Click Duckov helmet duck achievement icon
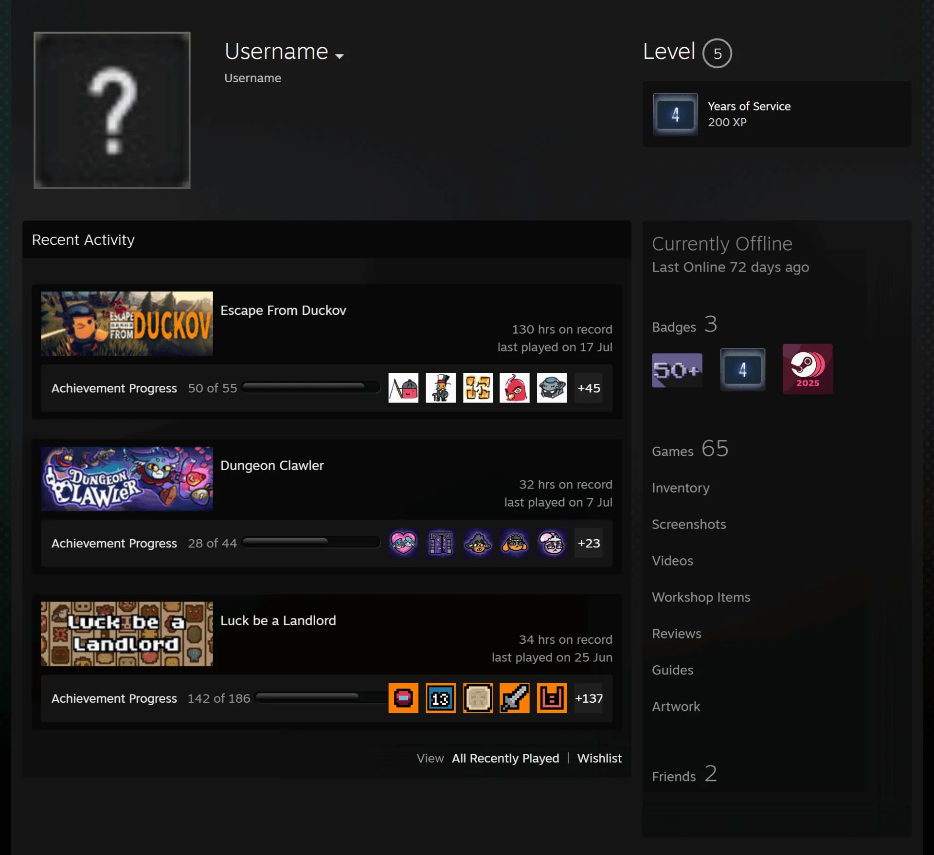The height and width of the screenshot is (855, 934). pyautogui.click(x=552, y=388)
